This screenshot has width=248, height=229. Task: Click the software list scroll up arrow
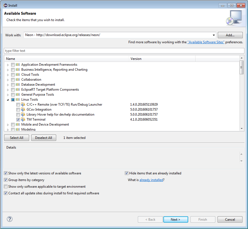click(242, 58)
